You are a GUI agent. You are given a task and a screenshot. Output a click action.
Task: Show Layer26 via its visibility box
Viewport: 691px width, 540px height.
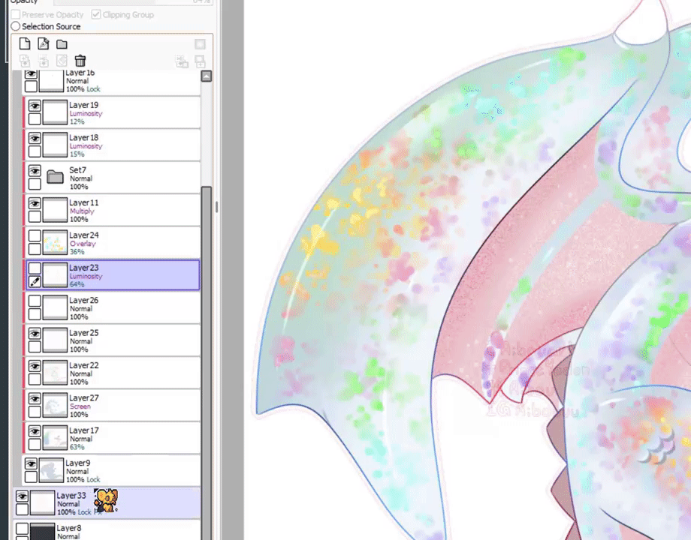35,301
